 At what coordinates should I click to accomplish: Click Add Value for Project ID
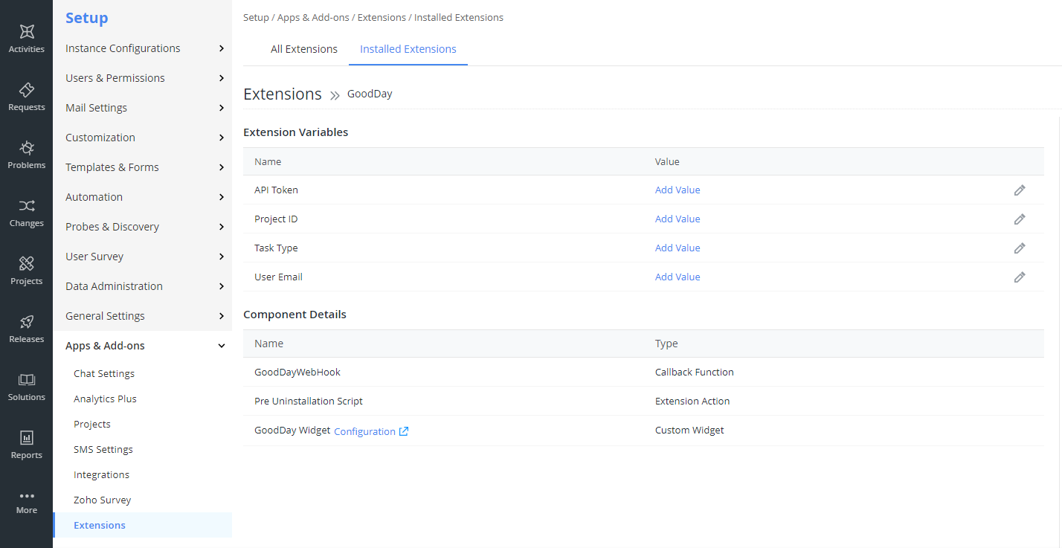pos(678,219)
